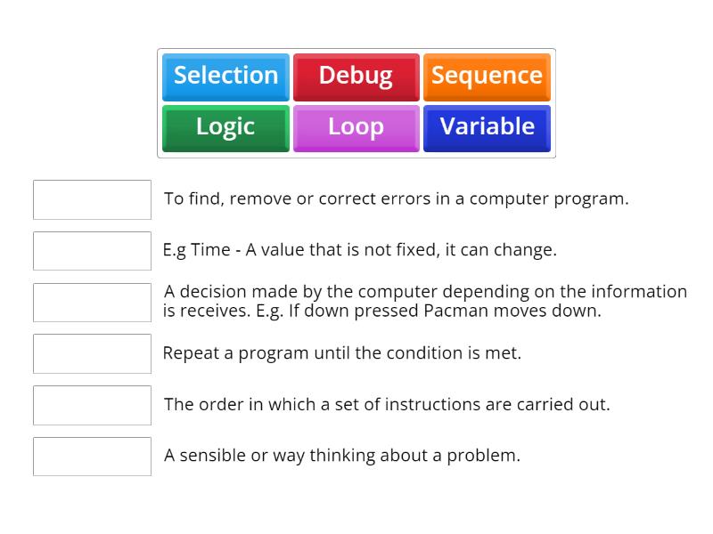Click the answer box beside the variable definition
The image size is (713, 534).
pos(92,250)
